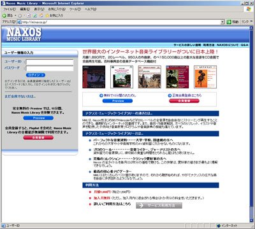The height and width of the screenshot is (229, 255).
Task: Click the NAXOSについて nav link
Action: click(x=228, y=45)
